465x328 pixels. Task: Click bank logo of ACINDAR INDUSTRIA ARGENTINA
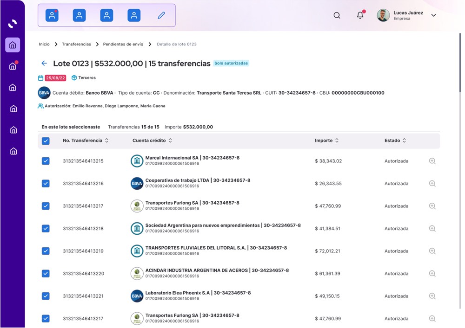tap(137, 273)
